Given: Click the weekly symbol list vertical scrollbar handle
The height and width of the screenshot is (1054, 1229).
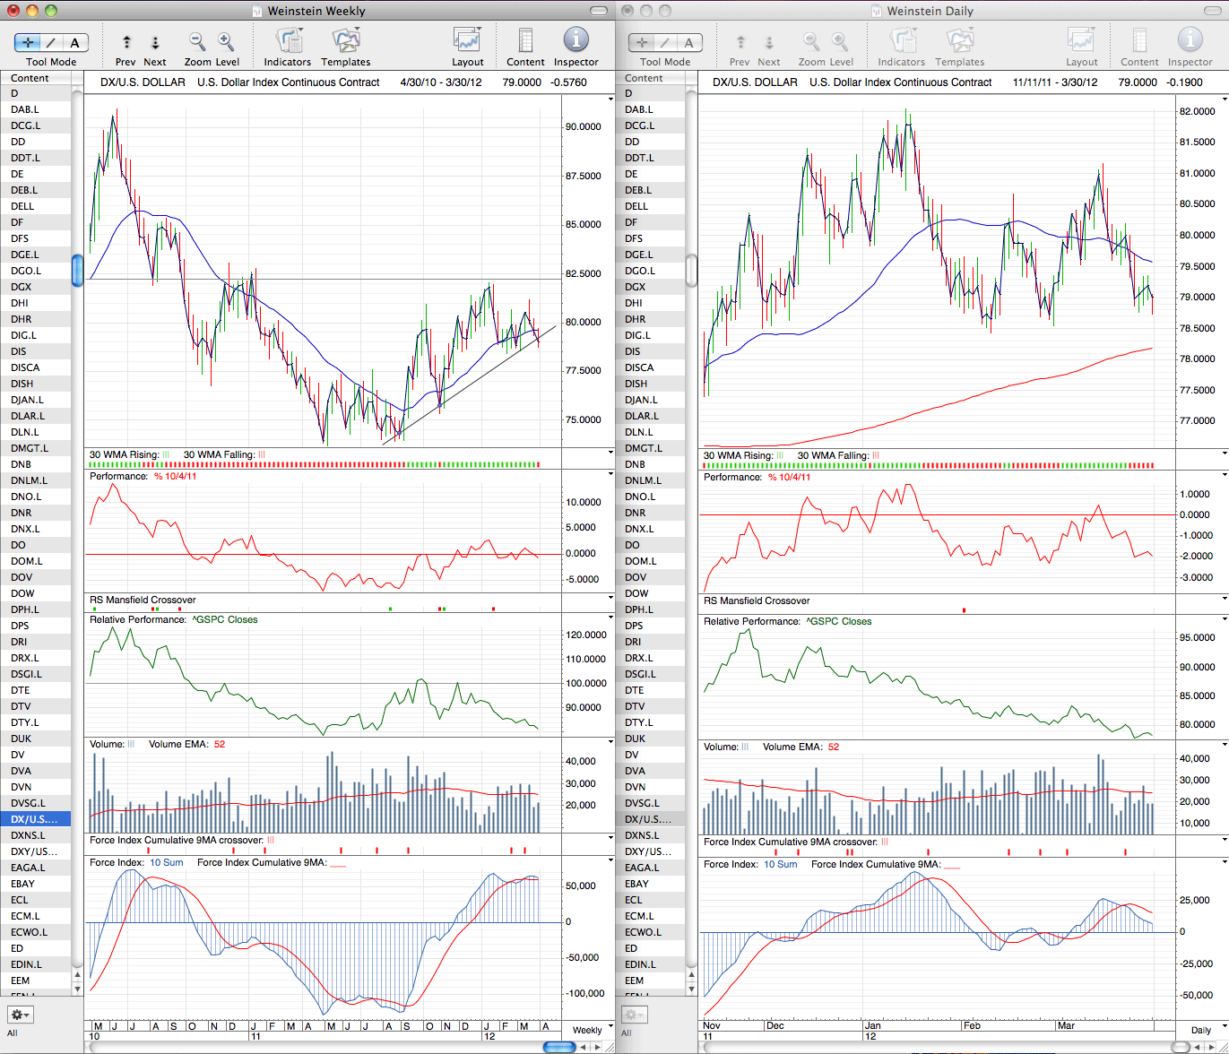Looking at the screenshot, I should [78, 270].
